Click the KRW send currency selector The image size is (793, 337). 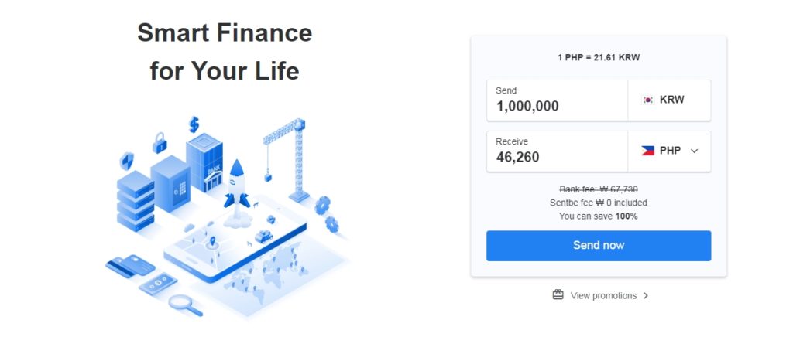[x=669, y=100]
